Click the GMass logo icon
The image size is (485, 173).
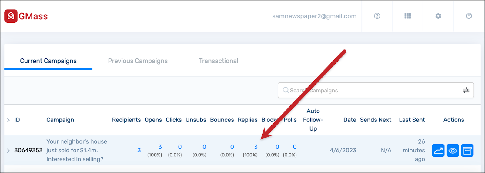click(x=11, y=16)
